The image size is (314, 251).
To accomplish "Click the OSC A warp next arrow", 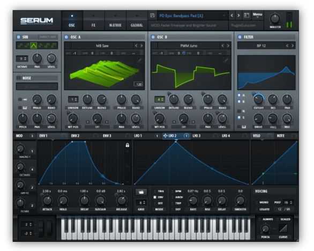I will click(x=107, y=122).
